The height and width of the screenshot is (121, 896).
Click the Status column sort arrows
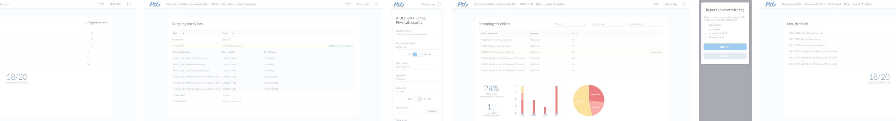tap(233, 33)
